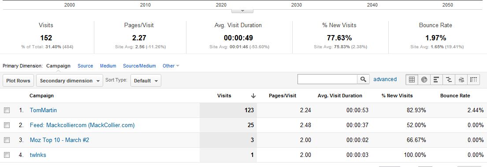The height and width of the screenshot is (167, 487).
Task: Sort by % New Visits column header
Action: [397, 96]
